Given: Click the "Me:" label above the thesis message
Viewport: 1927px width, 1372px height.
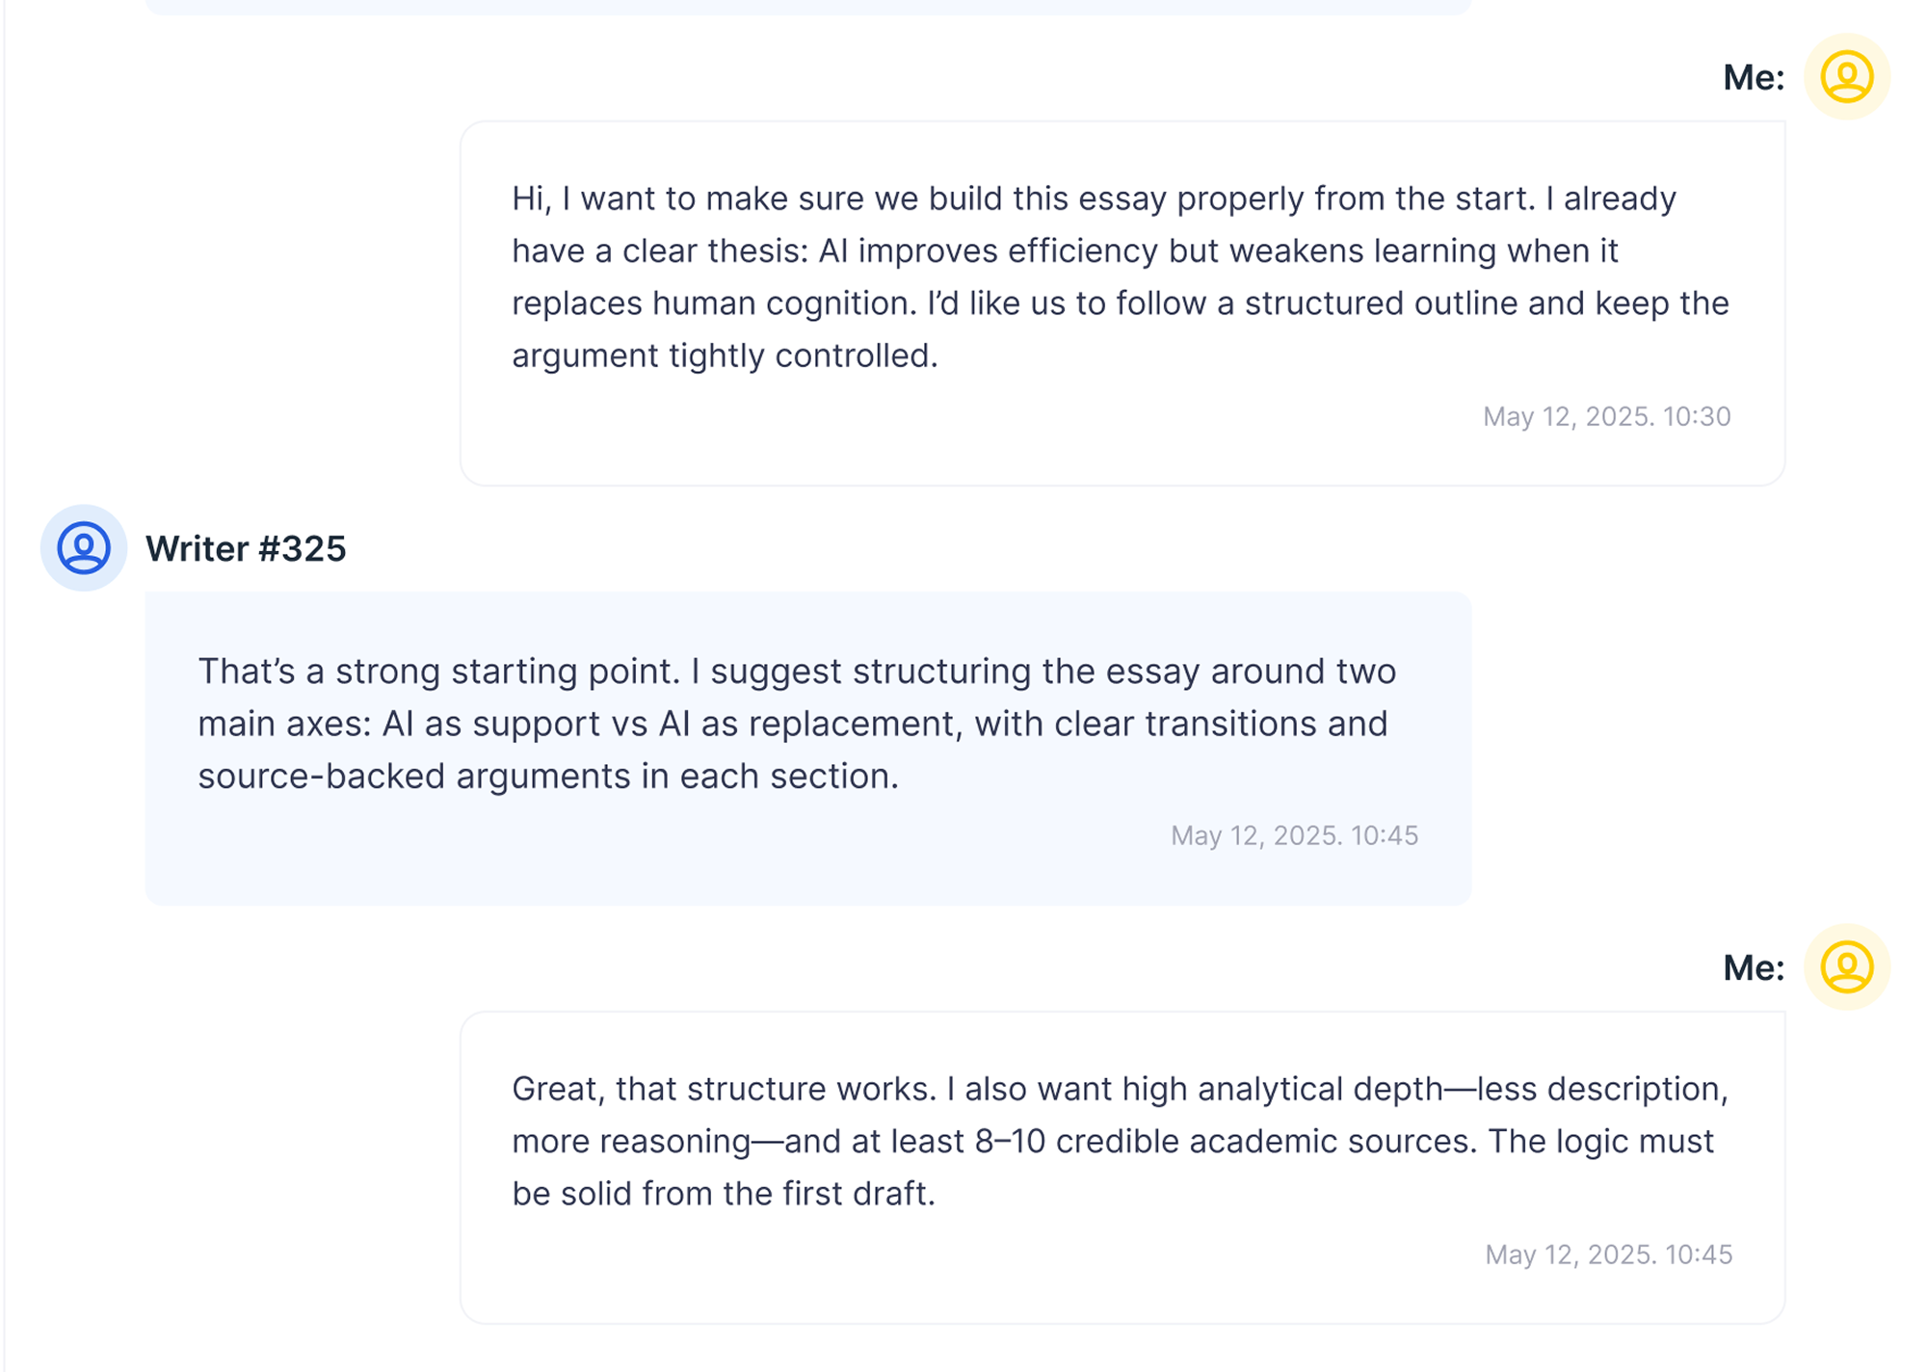Looking at the screenshot, I should point(1753,78).
